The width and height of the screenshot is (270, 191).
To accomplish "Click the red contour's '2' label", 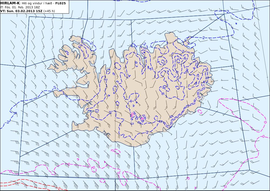I will (x=59, y=188).
